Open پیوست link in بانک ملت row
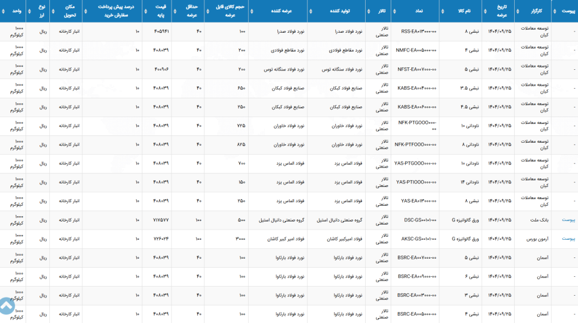 568,220
